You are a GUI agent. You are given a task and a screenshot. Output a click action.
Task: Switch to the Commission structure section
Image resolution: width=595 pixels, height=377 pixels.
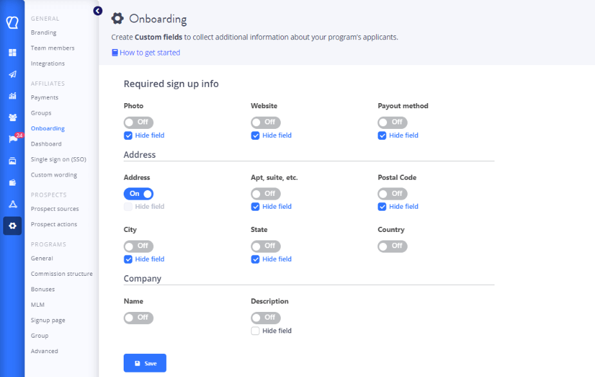(x=62, y=273)
